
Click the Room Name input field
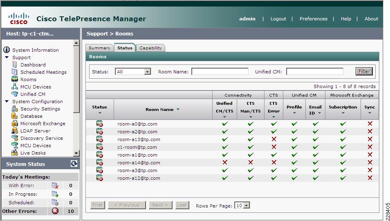coord(220,72)
